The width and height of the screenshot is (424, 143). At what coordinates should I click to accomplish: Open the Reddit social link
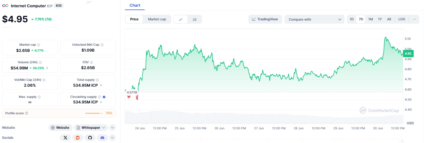(78, 138)
